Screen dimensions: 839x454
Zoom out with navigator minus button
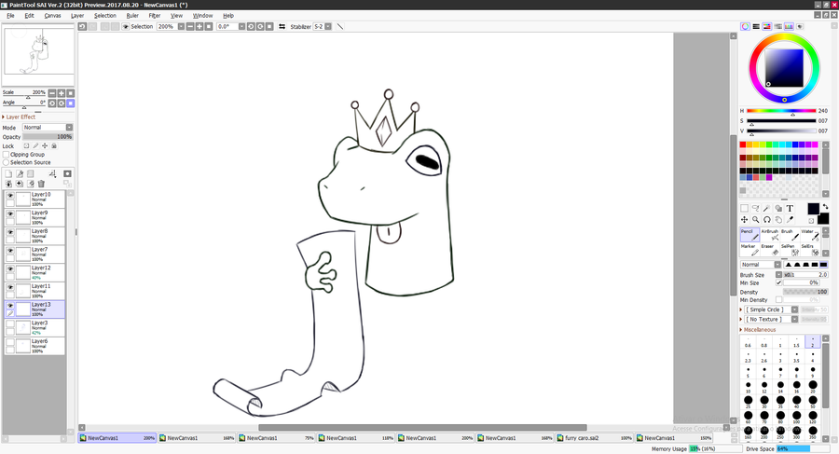52,93
